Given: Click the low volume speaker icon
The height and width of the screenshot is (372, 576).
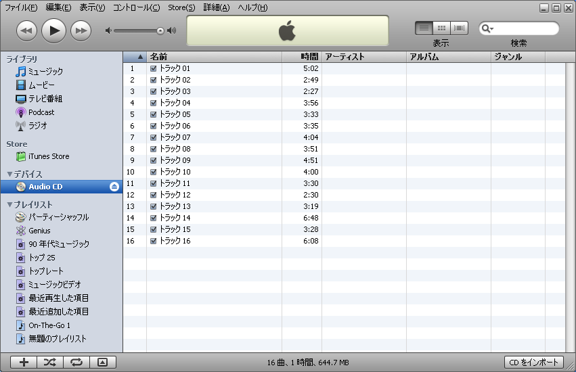Looking at the screenshot, I should 108,31.
